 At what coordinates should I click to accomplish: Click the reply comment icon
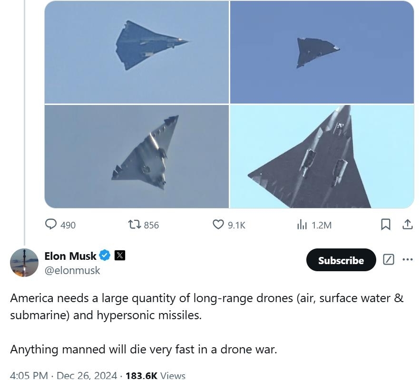(x=51, y=224)
